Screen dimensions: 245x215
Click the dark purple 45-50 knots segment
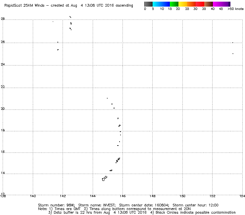coord(226,4)
